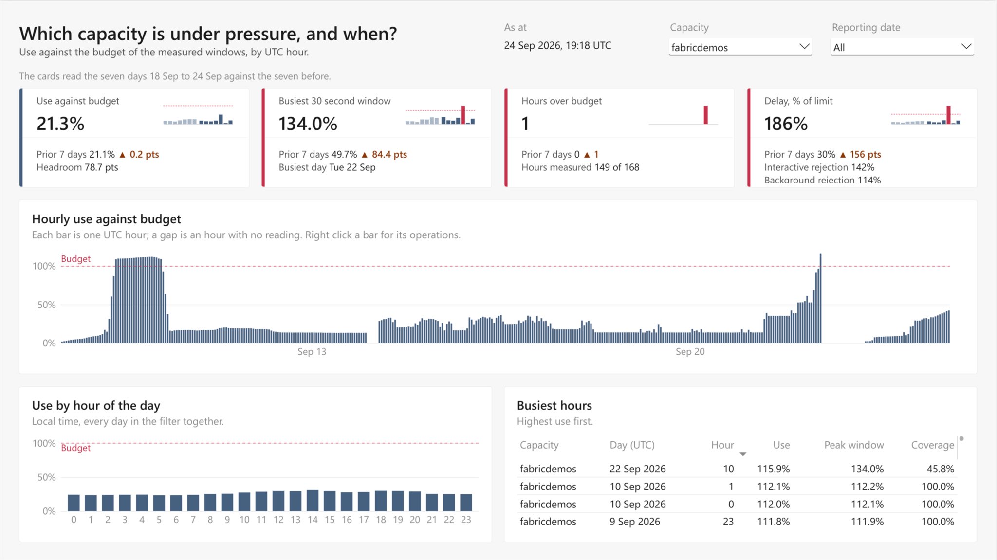Click the hour 14 bar in Use by hour of the day

pos(313,500)
